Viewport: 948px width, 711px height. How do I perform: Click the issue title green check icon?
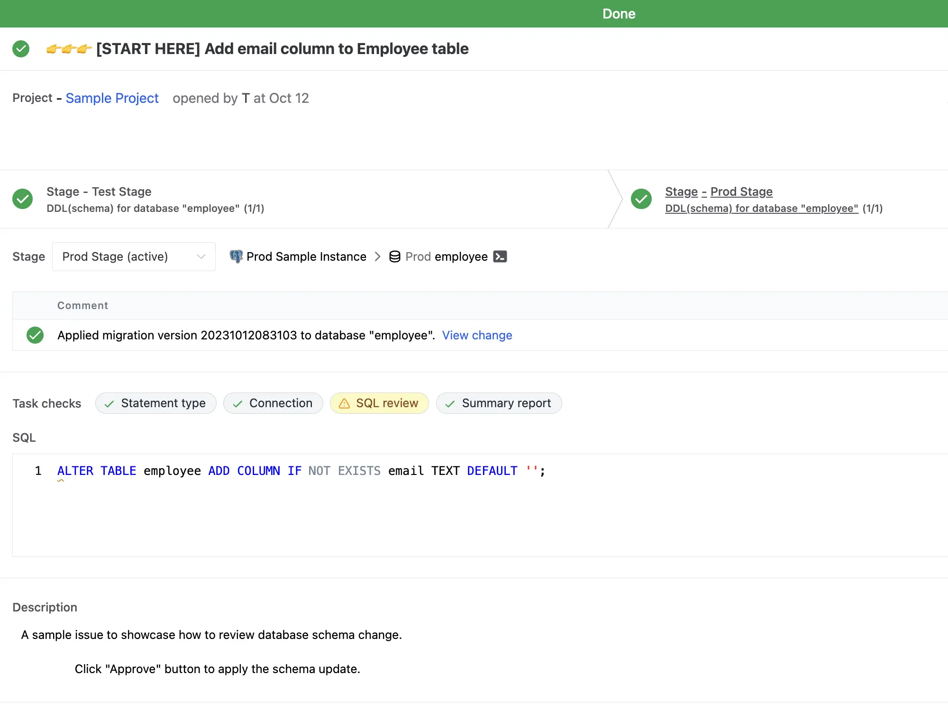[21, 49]
